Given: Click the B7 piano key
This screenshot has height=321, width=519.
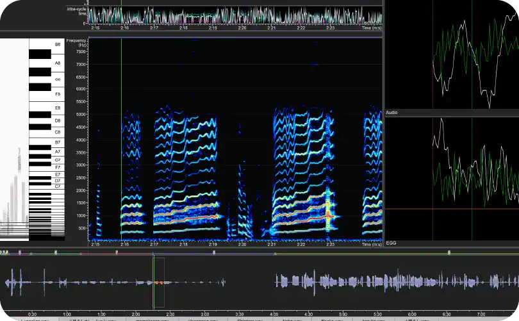Looking at the screenshot, I should [x=58, y=142].
